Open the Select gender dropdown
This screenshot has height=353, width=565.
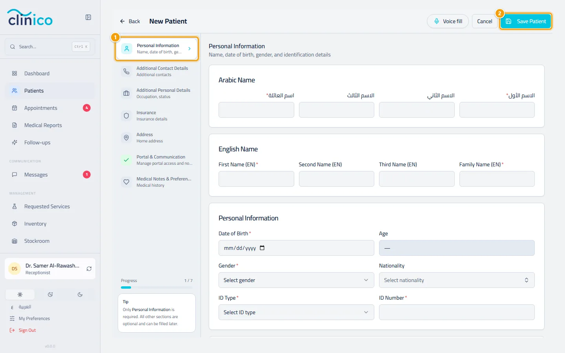(296, 280)
